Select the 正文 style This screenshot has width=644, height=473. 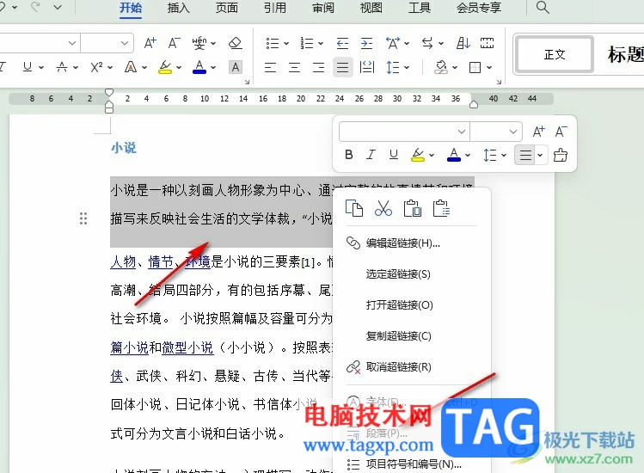[555, 54]
